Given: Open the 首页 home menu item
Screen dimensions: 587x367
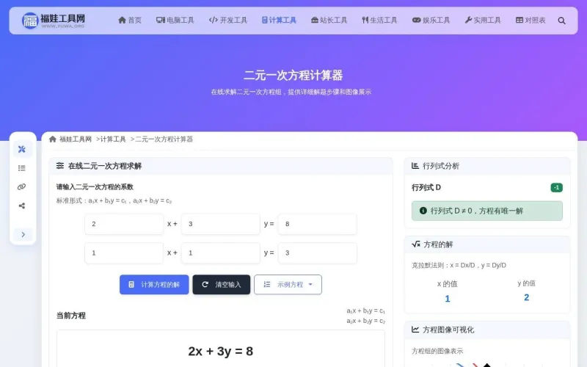Looking at the screenshot, I should coord(130,21).
